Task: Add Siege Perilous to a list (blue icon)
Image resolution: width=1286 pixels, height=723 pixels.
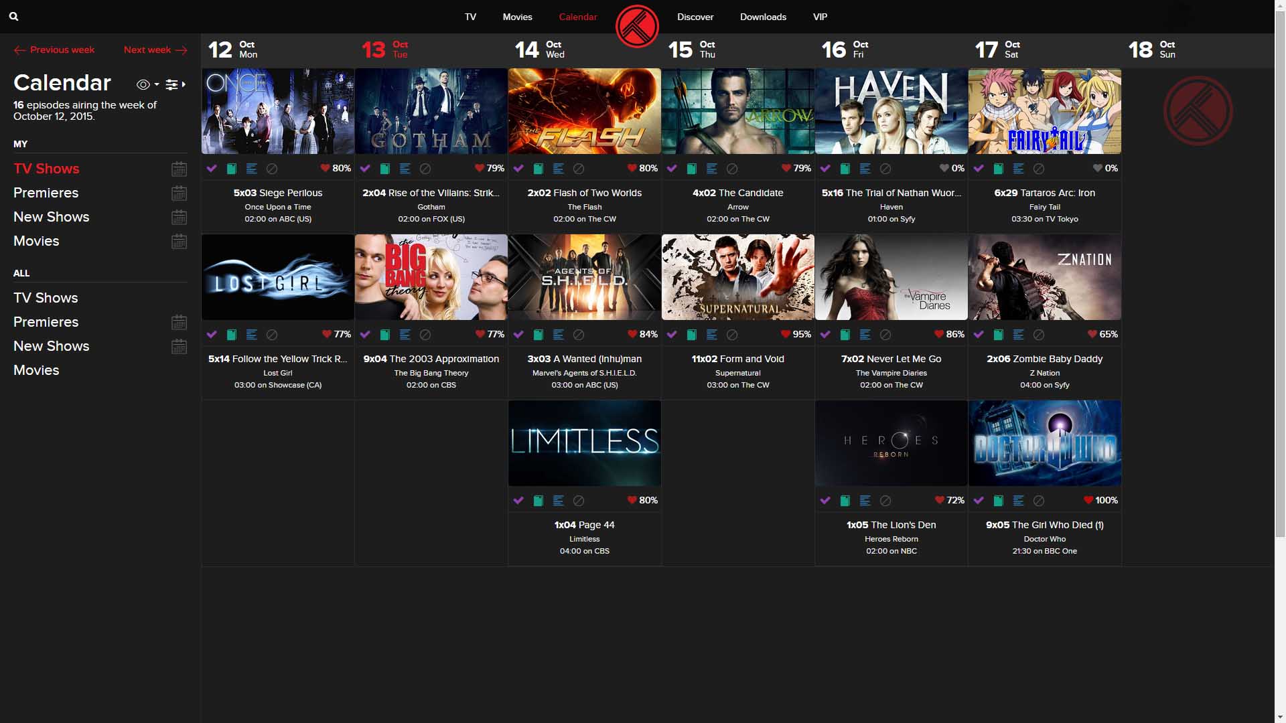Action: coord(252,169)
